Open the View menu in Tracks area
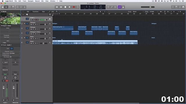The width and height of the screenshot is (186, 104). point(44,12)
